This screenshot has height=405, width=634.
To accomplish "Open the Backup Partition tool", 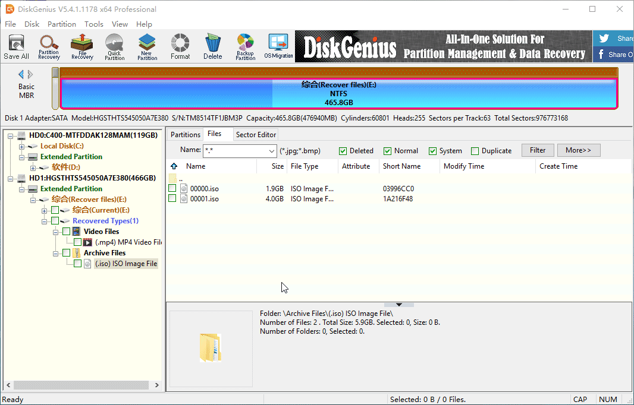I will point(245,46).
